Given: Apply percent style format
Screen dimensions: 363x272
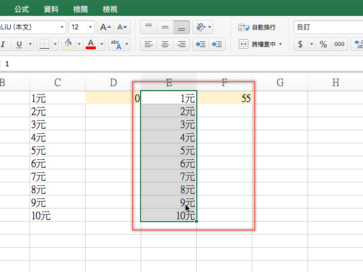Looking at the screenshot, I should pyautogui.click(x=323, y=44).
